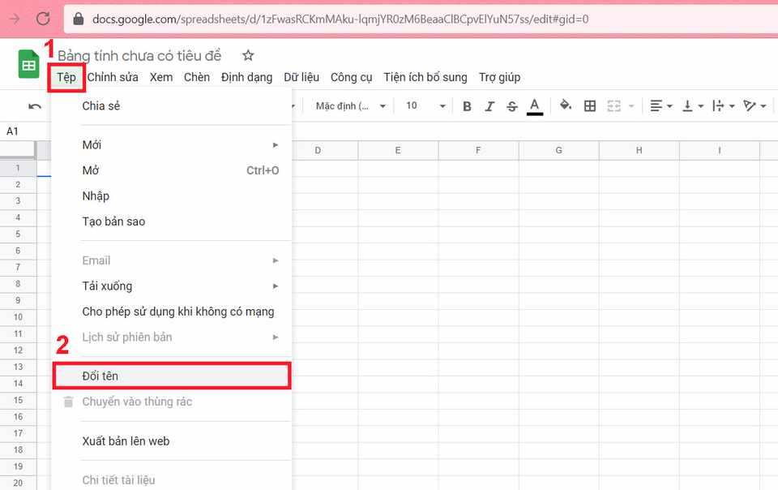
Task: Open the horizontal align dropdown
Action: [x=660, y=106]
